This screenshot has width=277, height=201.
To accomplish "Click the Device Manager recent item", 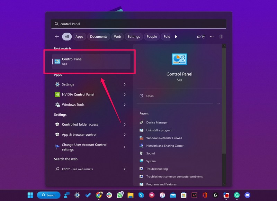I will 157,122.
